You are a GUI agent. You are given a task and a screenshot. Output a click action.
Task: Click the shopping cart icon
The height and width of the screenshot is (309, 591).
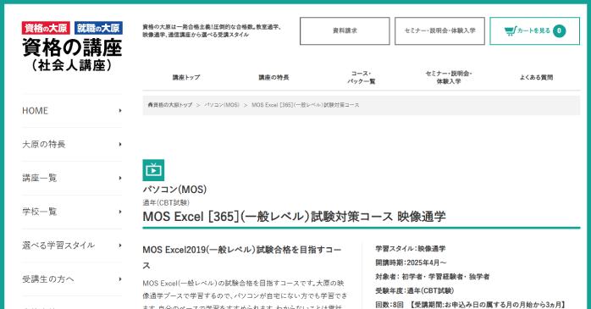(x=510, y=30)
